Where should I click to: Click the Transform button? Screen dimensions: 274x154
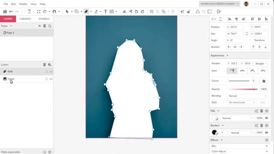259,40
